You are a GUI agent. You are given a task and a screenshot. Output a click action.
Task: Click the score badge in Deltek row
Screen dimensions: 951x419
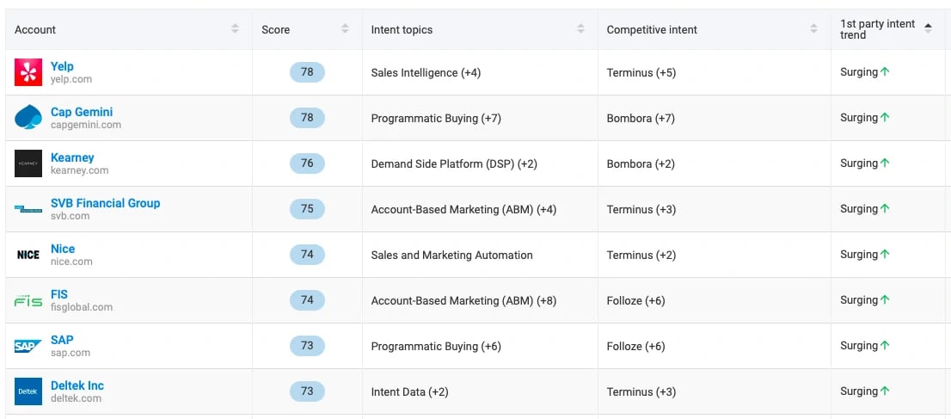(307, 391)
